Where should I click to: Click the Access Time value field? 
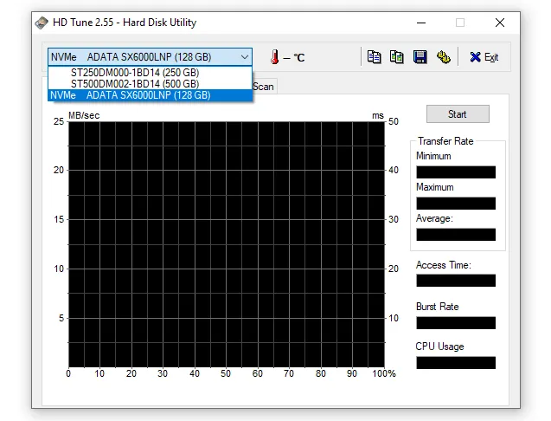(456, 281)
